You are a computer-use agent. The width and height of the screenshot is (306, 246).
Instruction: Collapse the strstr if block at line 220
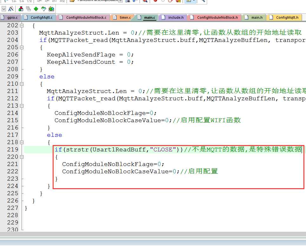click(x=22, y=157)
